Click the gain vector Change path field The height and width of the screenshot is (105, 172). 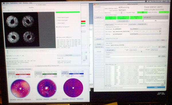coord(134,47)
